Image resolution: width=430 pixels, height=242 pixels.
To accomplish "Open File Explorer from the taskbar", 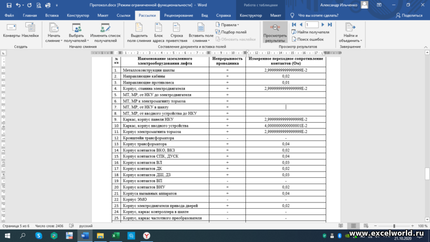I will coord(100,236).
